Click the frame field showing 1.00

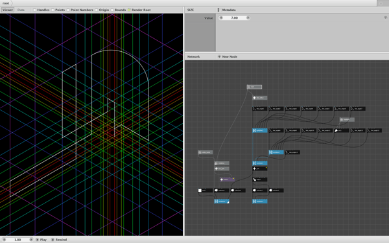(18, 240)
